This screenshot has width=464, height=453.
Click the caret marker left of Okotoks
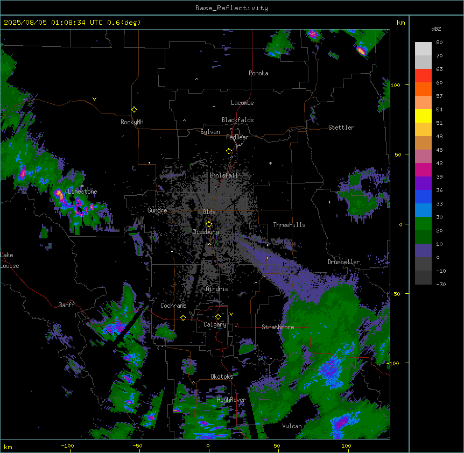tap(194, 383)
